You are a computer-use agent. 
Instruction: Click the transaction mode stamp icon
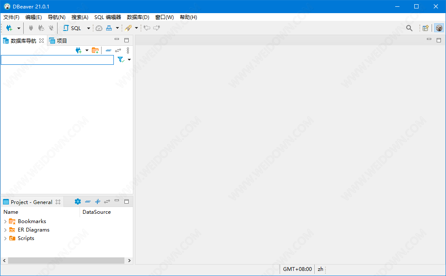109,28
